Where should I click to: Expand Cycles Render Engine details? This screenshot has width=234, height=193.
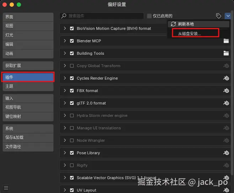tap(65, 78)
